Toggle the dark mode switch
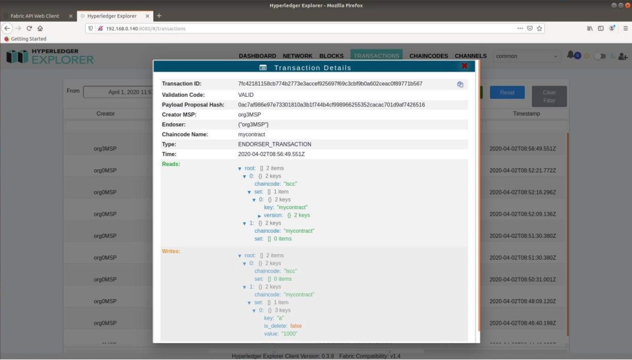This screenshot has width=632, height=360. coord(599,56)
